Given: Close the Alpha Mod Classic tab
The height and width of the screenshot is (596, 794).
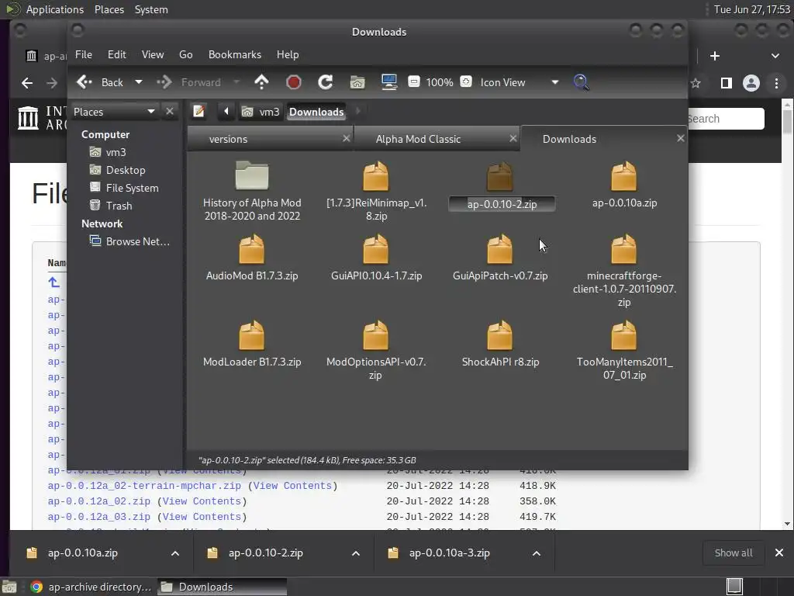Looking at the screenshot, I should (513, 138).
